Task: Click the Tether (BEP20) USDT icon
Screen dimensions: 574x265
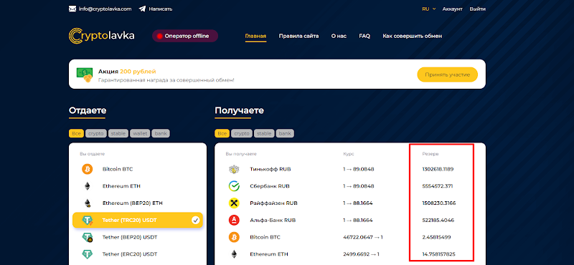Action: [87, 237]
